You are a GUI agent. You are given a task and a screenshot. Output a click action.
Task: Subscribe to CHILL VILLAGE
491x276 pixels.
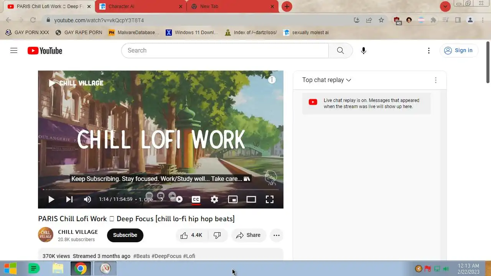click(x=125, y=235)
